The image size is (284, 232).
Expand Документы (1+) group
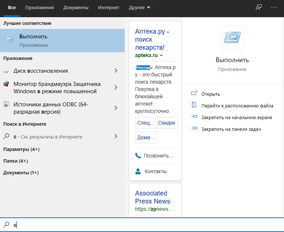[21, 173]
